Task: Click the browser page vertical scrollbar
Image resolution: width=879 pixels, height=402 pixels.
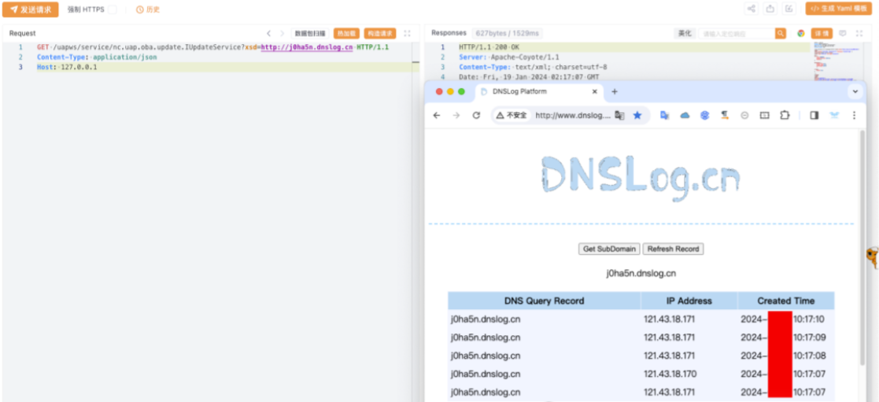Action: (x=862, y=248)
